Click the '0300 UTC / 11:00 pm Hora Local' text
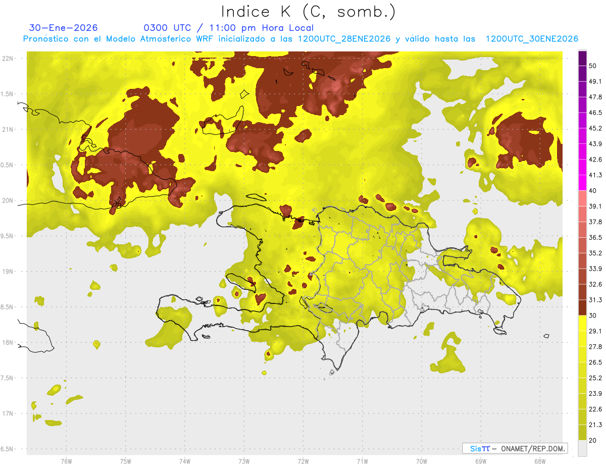606x468 pixels. coord(228,28)
